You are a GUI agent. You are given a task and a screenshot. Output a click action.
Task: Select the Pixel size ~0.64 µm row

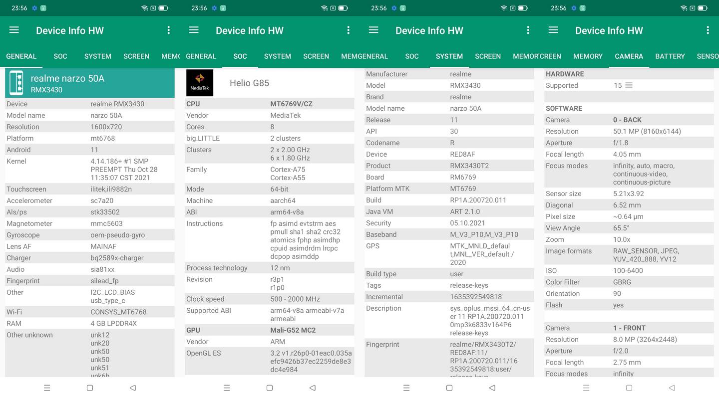tap(629, 216)
